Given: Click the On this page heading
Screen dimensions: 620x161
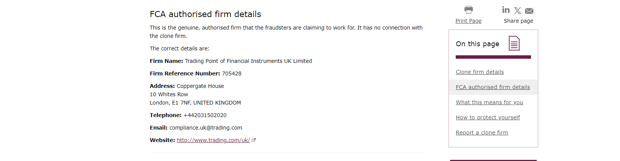Looking at the screenshot, I should [x=477, y=44].
